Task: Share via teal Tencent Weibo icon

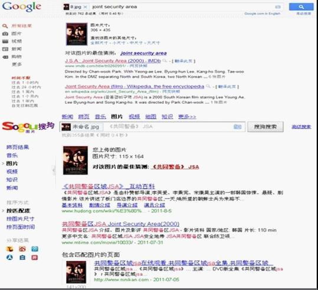Action: pyautogui.click(x=35, y=249)
